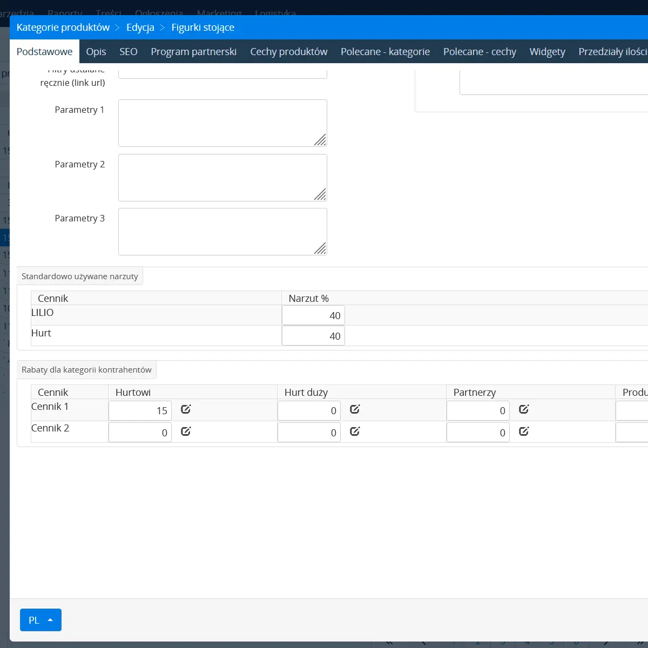
Task: Click the Parametry 3 field label
Action: click(80, 218)
